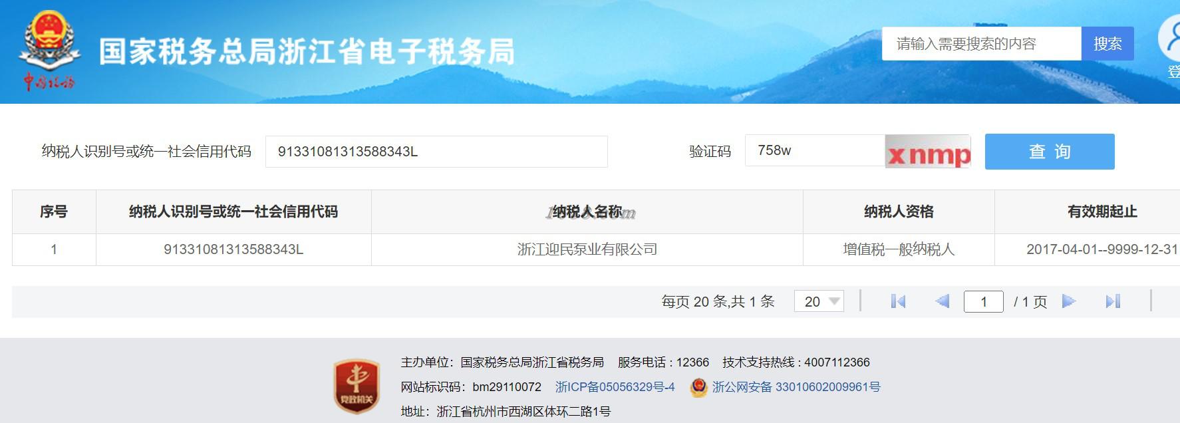
Task: Jump to last page arrow
Action: coord(1113,301)
